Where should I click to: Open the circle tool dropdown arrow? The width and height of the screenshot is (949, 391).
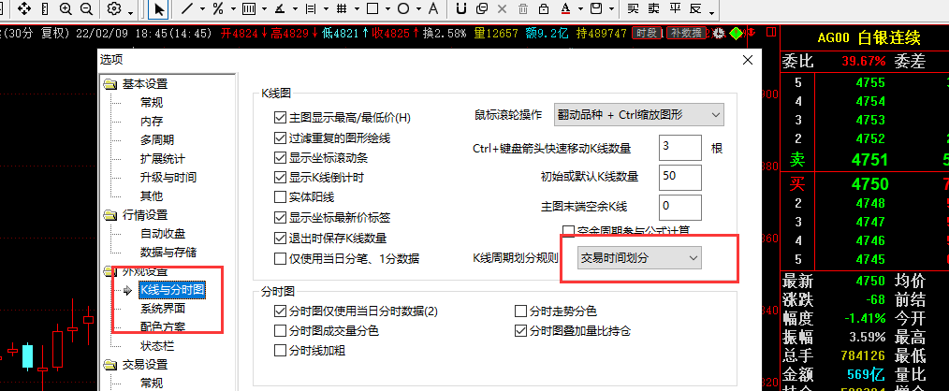click(x=418, y=9)
